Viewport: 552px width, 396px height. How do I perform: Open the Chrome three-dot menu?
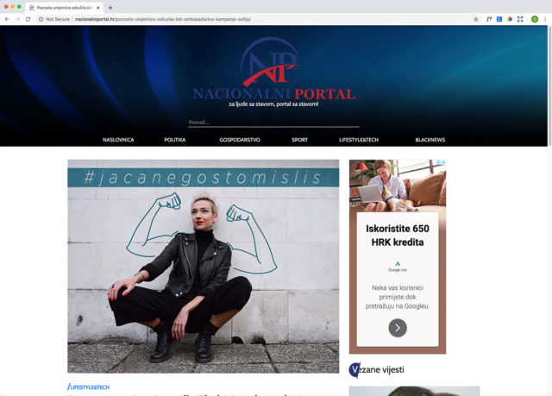(x=545, y=19)
